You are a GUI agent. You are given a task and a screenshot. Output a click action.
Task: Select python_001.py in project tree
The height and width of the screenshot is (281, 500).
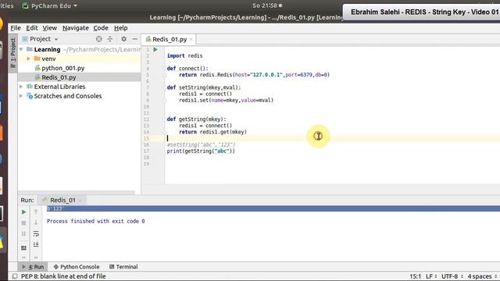click(62, 68)
